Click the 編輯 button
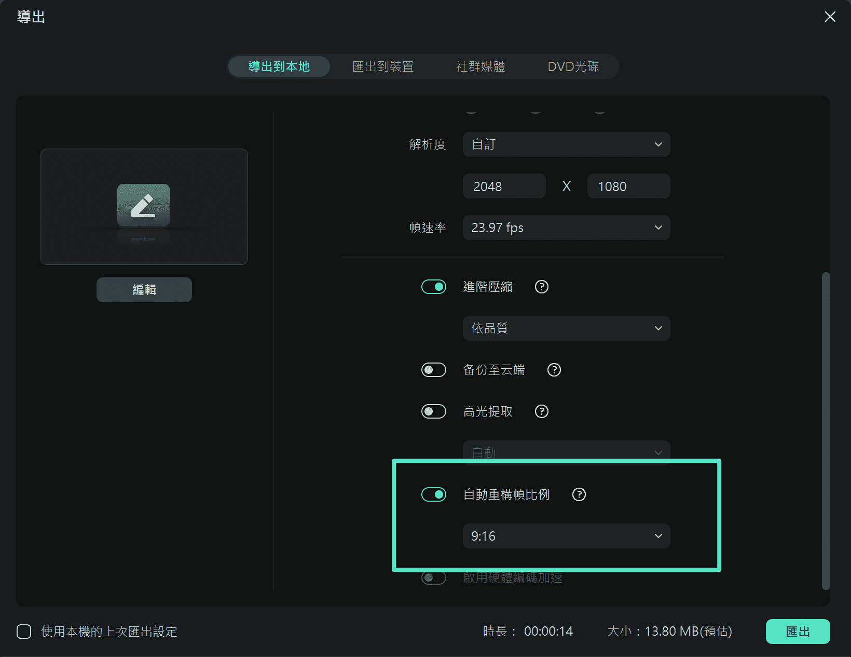This screenshot has width=851, height=657. (x=144, y=290)
